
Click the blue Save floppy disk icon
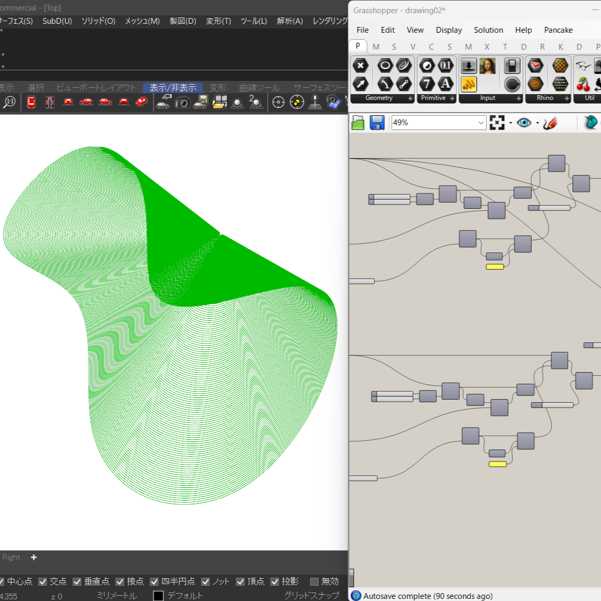tap(377, 123)
